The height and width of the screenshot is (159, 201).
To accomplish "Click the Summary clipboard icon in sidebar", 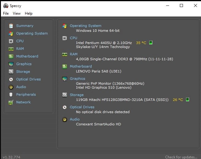I will coord(11,26).
